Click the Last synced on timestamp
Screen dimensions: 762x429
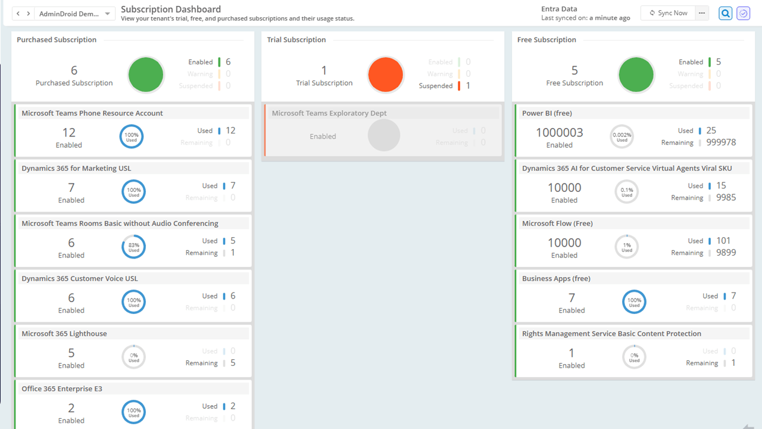[586, 18]
